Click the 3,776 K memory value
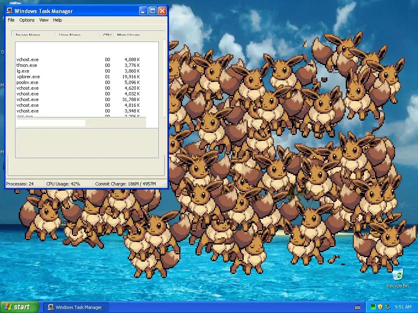Screen dimensions: 418x313 (132, 65)
